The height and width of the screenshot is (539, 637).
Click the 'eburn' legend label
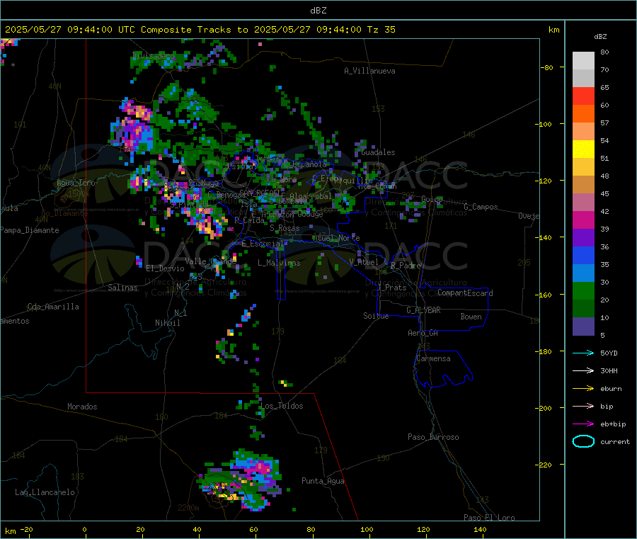(611, 389)
